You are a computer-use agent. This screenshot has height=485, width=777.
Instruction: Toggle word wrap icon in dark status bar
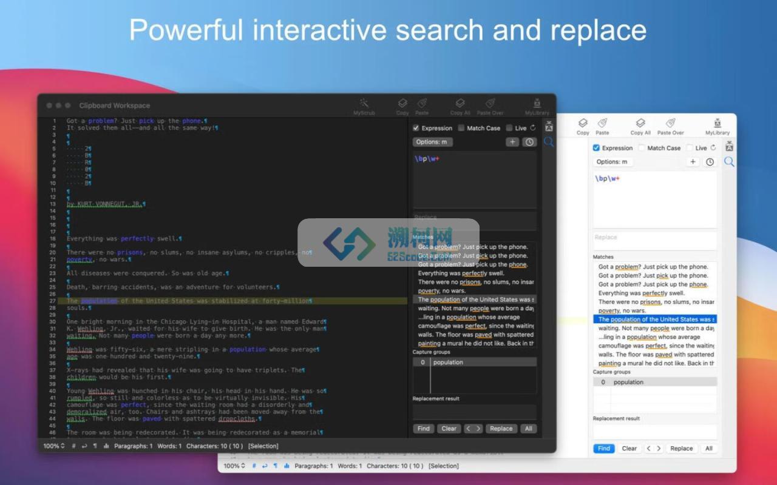(x=84, y=446)
